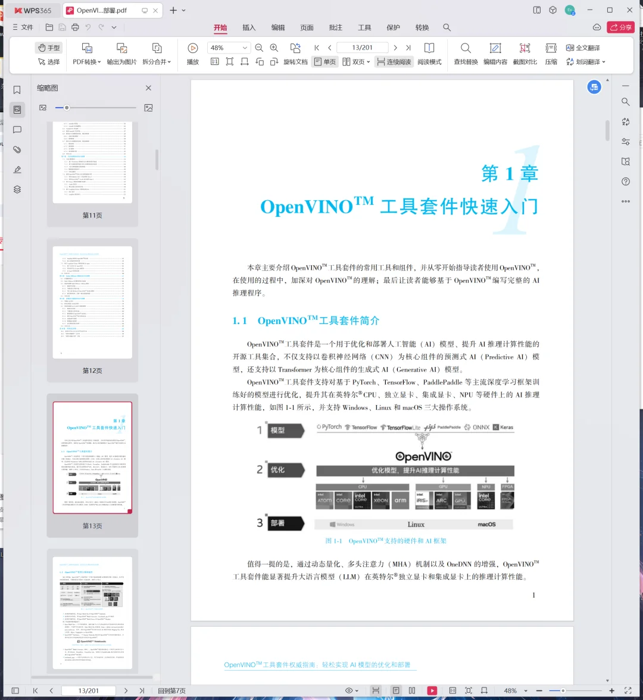Switch to 转换 ribbon tab
Viewport: 643px width, 700px height.
coord(422,27)
